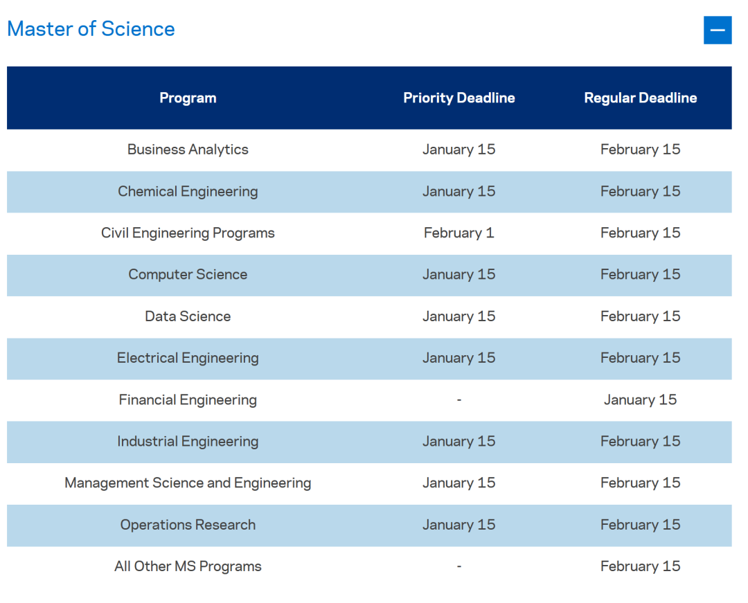Click the Master of Science heading

click(91, 29)
